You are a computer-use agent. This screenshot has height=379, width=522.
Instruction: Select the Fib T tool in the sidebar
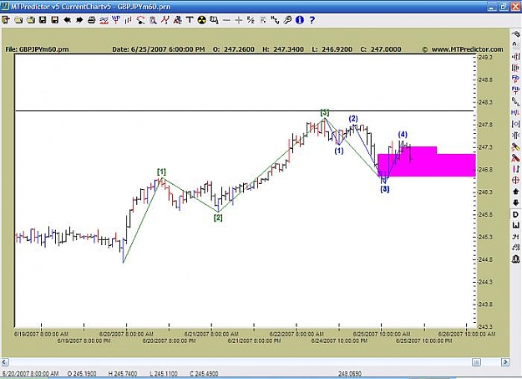tap(515, 90)
